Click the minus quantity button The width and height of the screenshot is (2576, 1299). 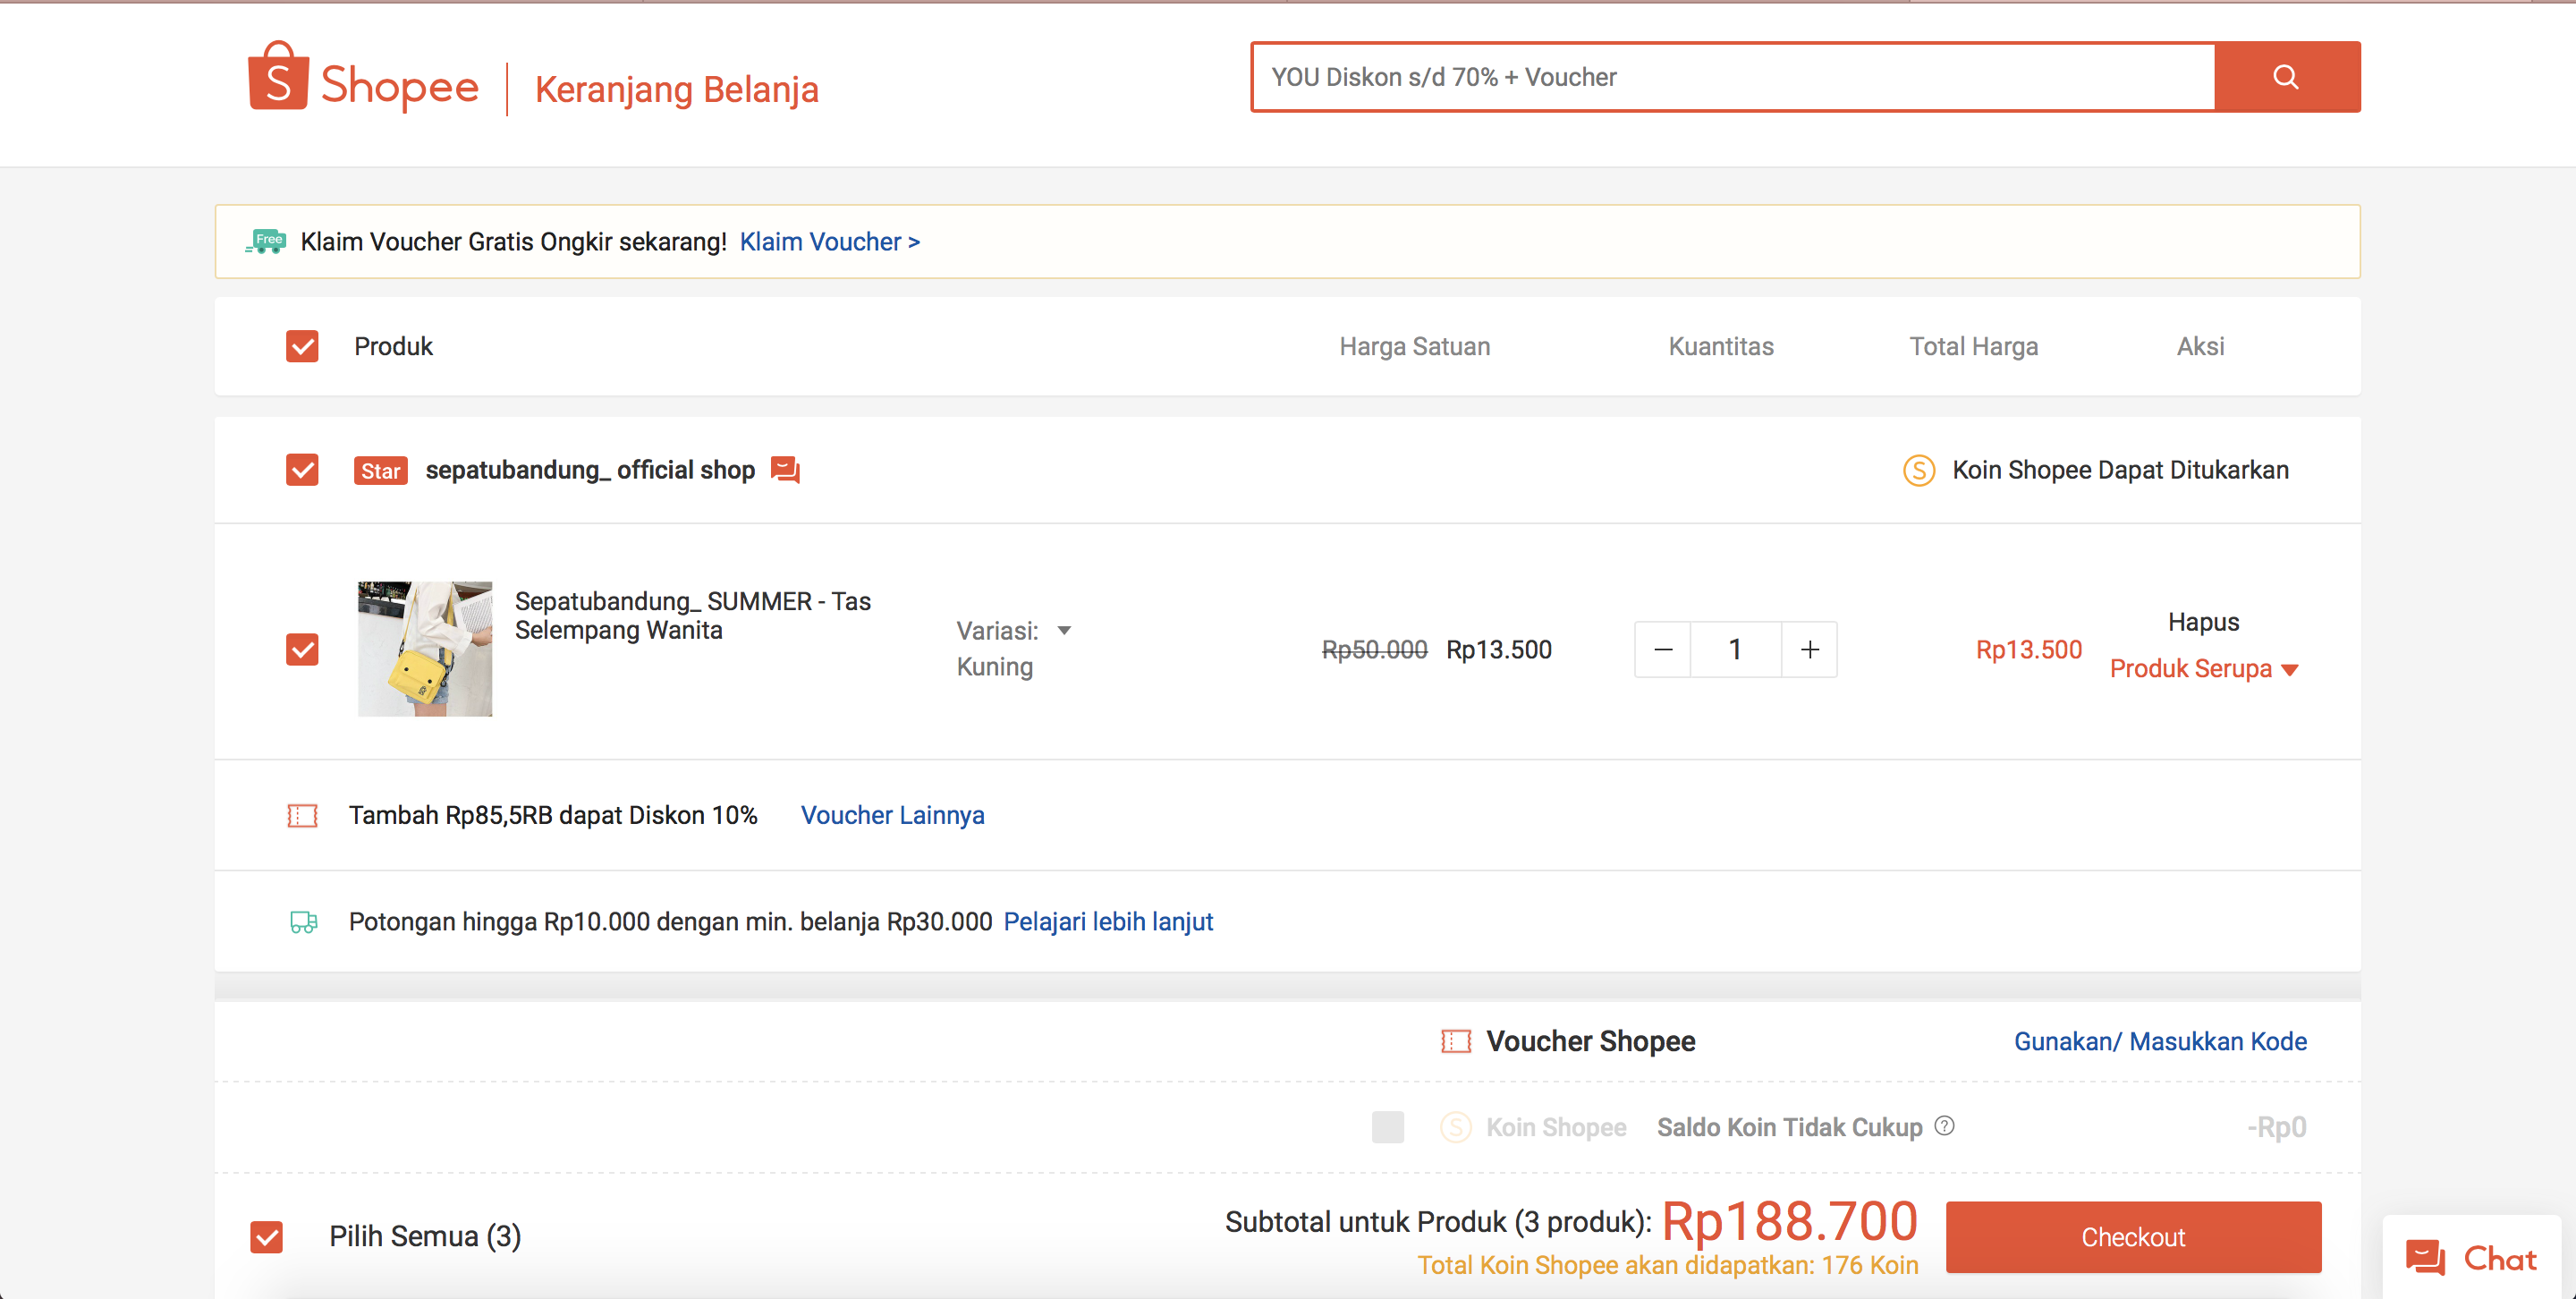click(x=1663, y=650)
